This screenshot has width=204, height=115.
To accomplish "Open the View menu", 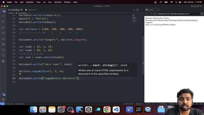I will tap(38, 2).
